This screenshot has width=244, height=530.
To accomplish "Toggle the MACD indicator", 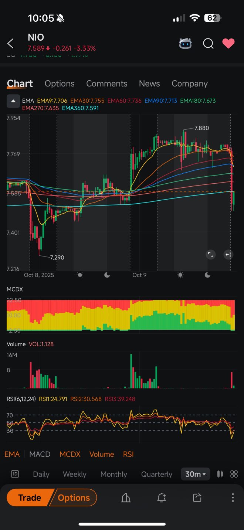I will pos(40,454).
